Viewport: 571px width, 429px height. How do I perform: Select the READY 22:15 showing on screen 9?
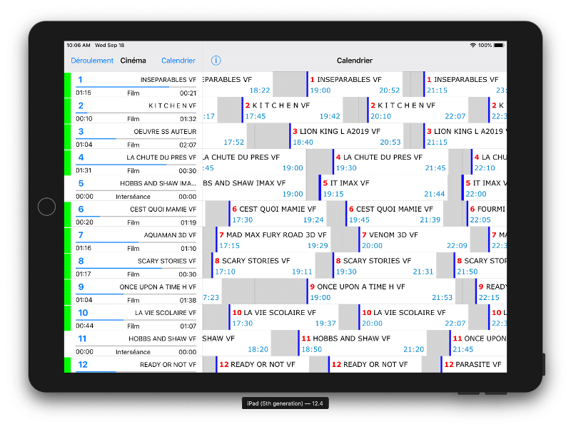point(491,291)
